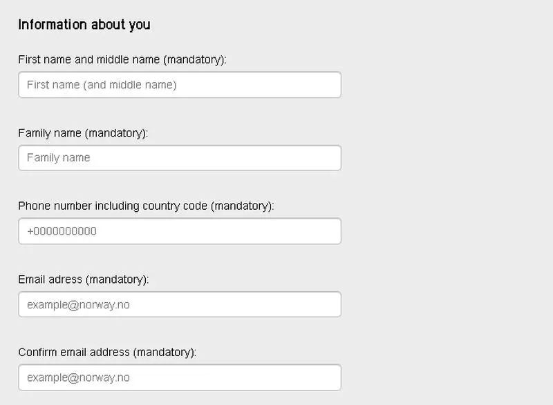Click the 'Email adress (mandatory)' label

[x=83, y=279]
